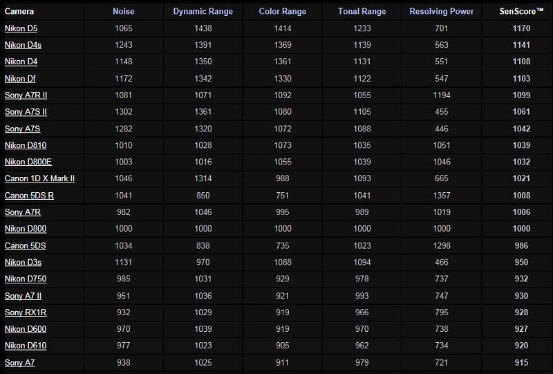553x374 pixels.
Task: Click the SenScore column header
Action: click(x=521, y=11)
